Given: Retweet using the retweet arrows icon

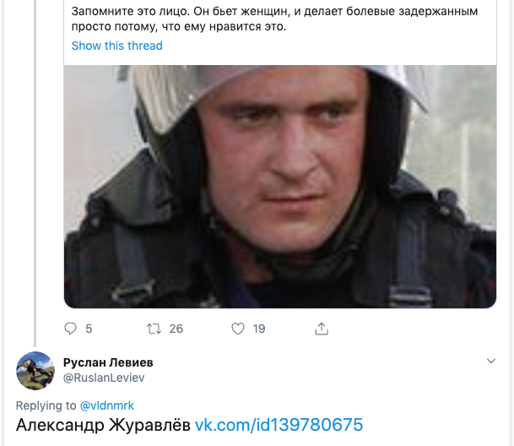Looking at the screenshot, I should pyautogui.click(x=154, y=329).
